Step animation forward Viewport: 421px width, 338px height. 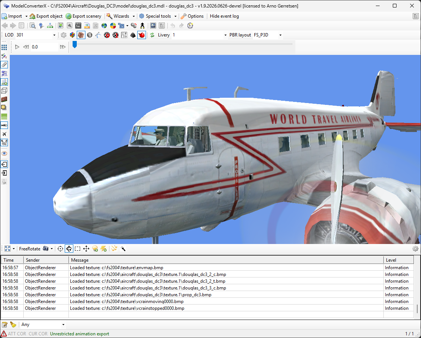point(62,47)
